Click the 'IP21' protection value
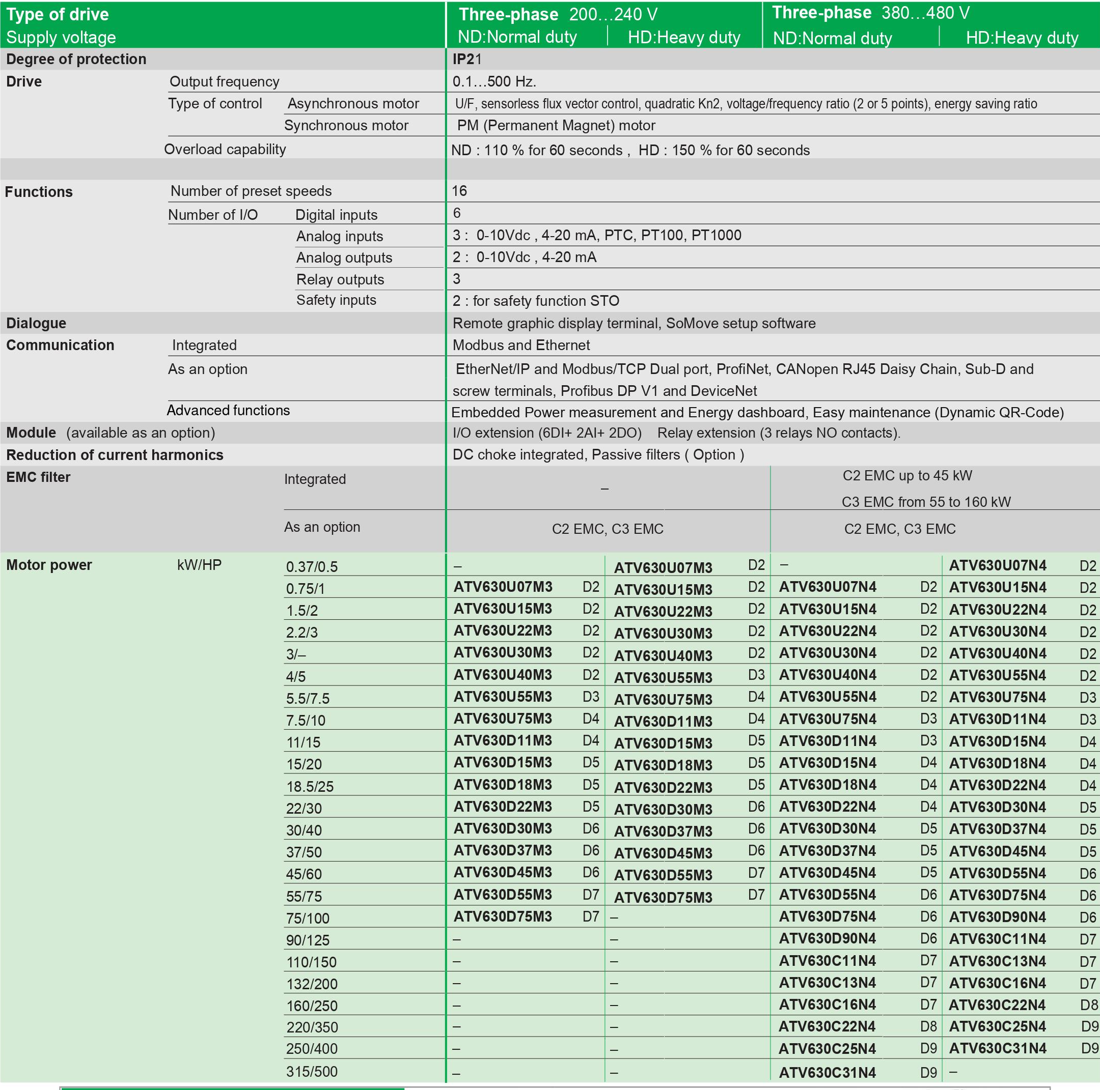Image resolution: width=1100 pixels, height=1090 pixels. (x=467, y=59)
